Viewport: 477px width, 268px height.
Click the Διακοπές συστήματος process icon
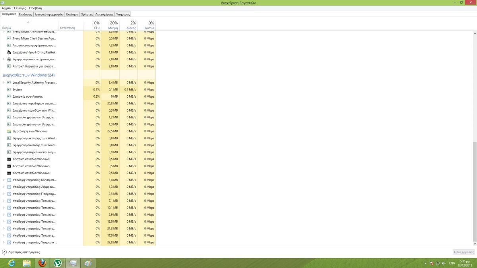point(9,96)
